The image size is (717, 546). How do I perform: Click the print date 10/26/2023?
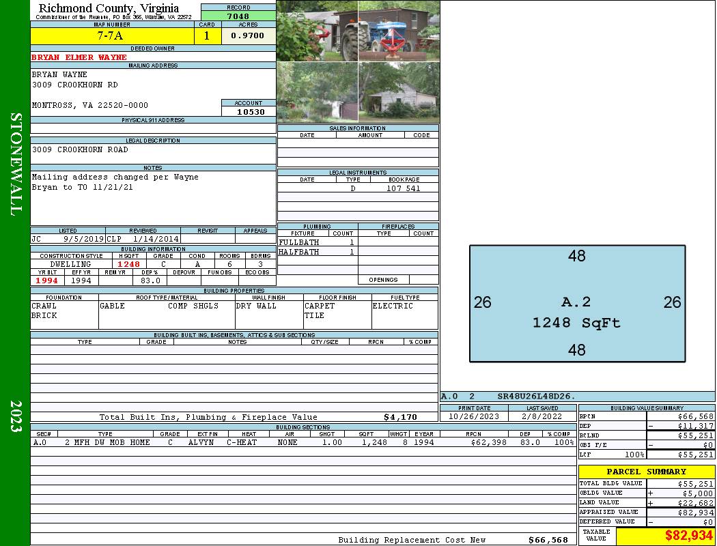[474, 416]
